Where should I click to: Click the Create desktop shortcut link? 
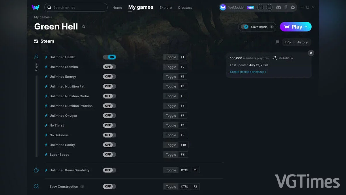(x=247, y=72)
